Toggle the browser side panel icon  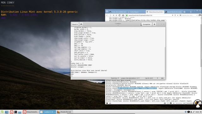click(x=107, y=103)
